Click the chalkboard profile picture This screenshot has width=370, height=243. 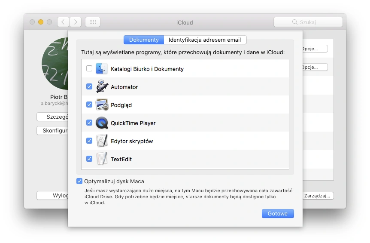[x=55, y=64]
